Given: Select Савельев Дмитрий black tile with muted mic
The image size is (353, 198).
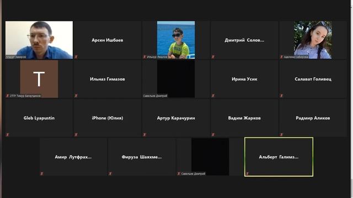Looking at the screenshot, I should tap(210, 157).
